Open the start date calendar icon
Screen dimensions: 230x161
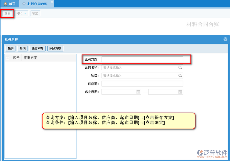(x=138, y=92)
